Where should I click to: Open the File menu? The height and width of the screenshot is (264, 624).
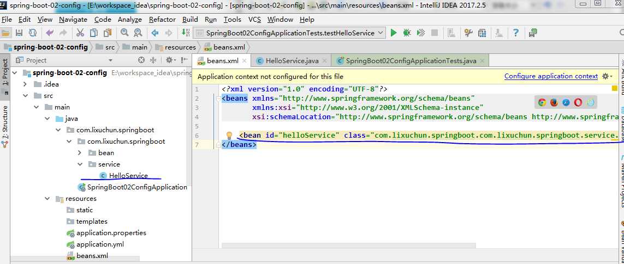tap(7, 20)
